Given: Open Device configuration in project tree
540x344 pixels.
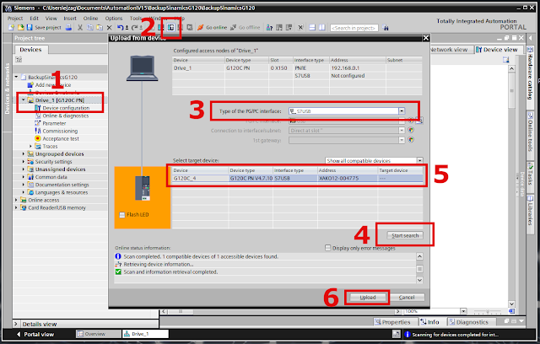Looking at the screenshot, I should point(66,108).
